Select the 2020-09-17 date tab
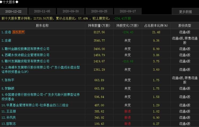Viewport: 199px width, 127px height. (x=128, y=11)
